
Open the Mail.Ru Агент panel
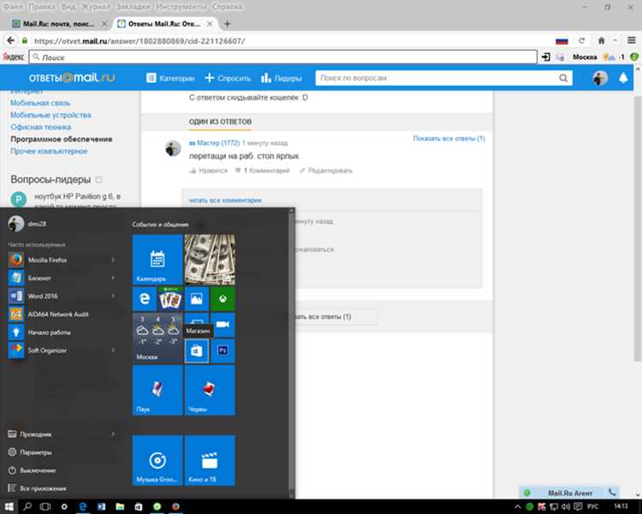(569, 493)
